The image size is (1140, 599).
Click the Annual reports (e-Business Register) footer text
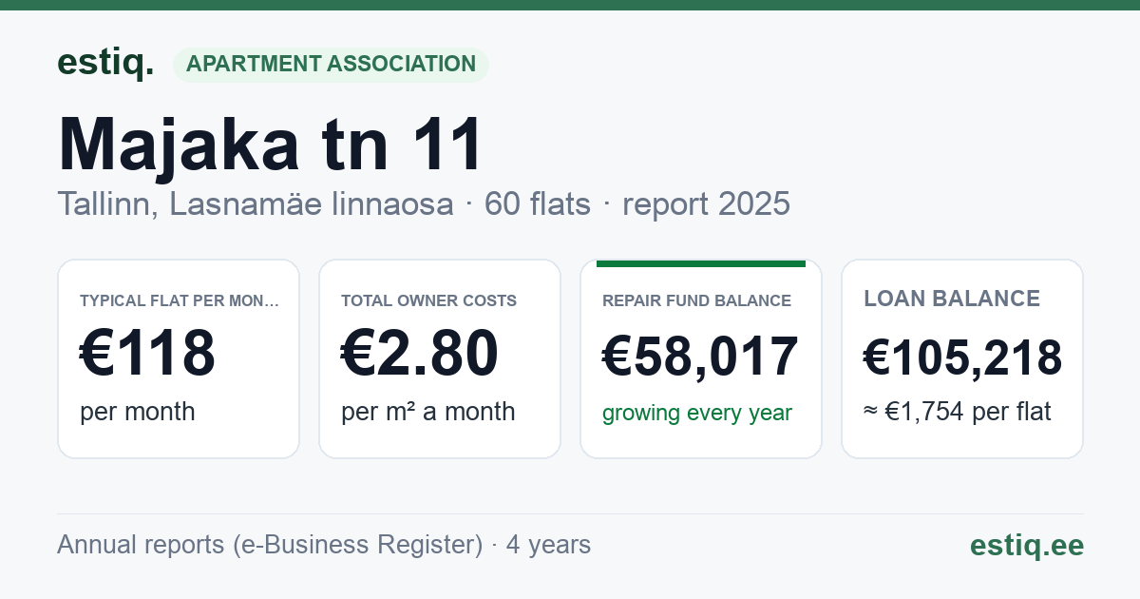click(x=324, y=545)
